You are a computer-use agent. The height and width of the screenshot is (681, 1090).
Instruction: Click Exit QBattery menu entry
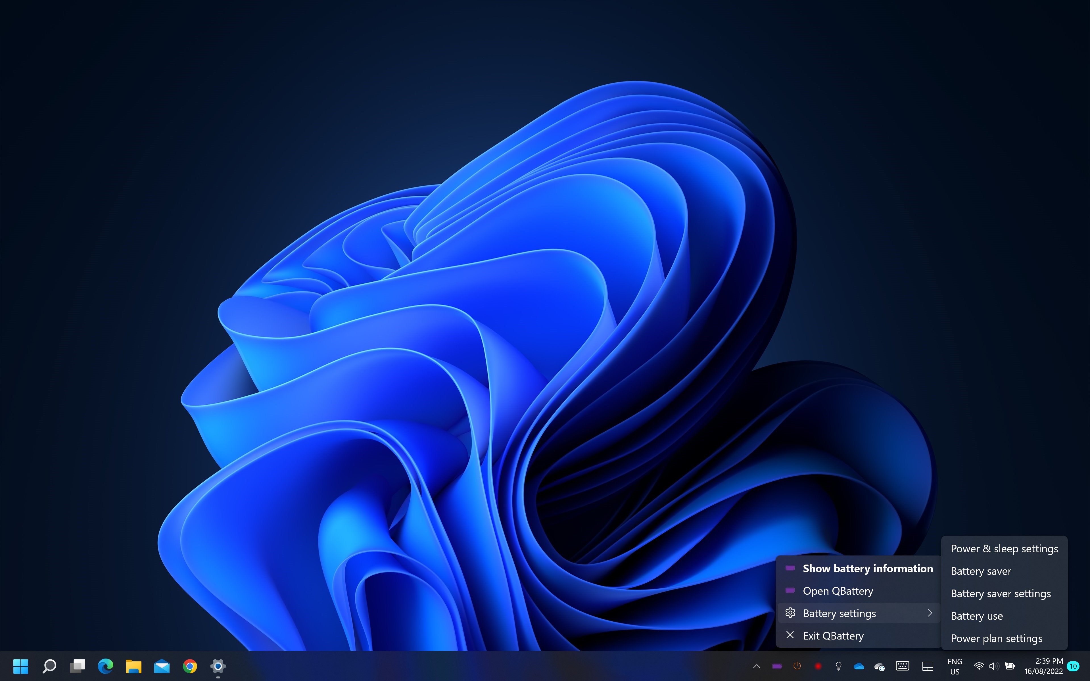(x=833, y=636)
